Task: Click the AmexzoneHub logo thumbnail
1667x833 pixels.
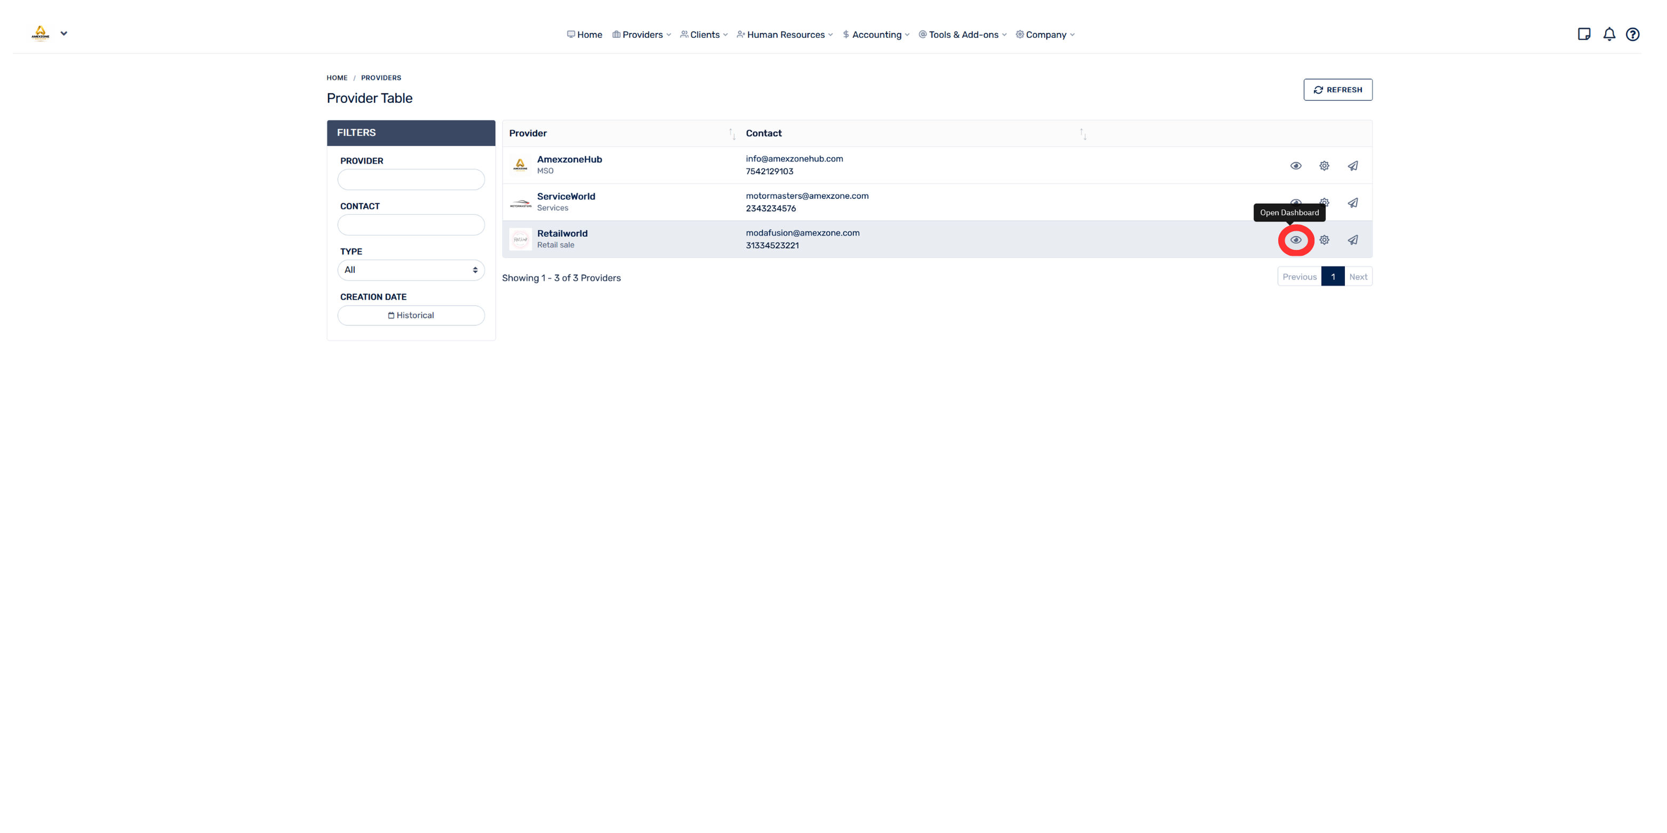Action: [x=520, y=165]
